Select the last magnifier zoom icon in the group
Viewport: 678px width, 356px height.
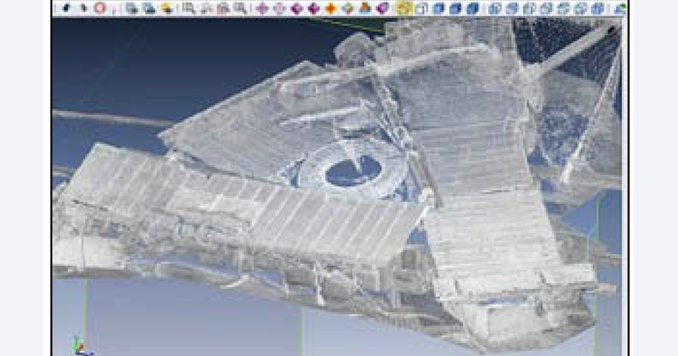(x=241, y=8)
